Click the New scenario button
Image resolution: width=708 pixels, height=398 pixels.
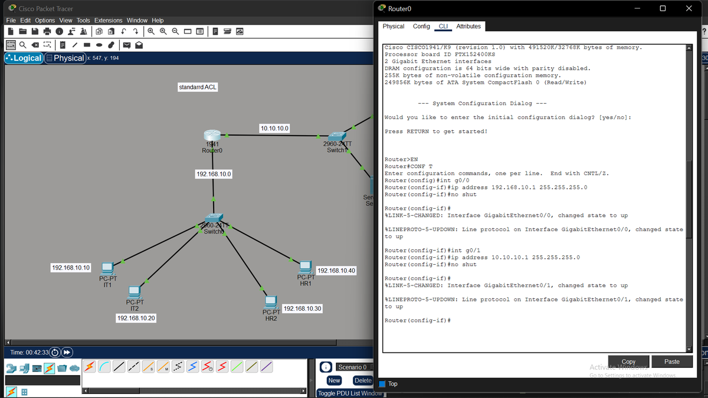click(x=334, y=380)
